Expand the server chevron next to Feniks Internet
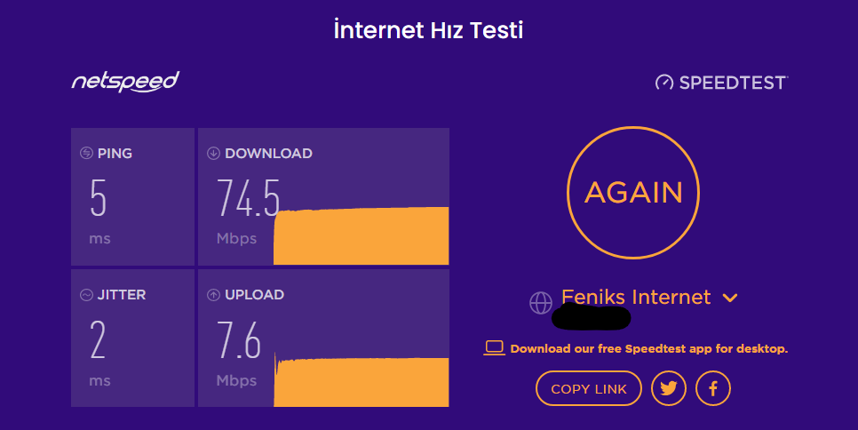Screen dimensions: 858x430 pos(730,299)
